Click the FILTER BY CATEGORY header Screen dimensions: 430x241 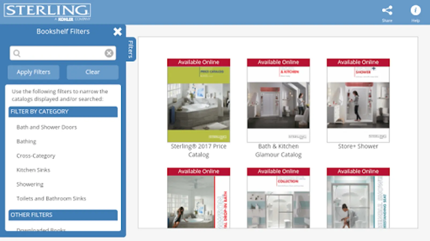tap(63, 112)
